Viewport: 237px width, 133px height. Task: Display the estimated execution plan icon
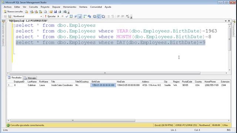point(71,16)
